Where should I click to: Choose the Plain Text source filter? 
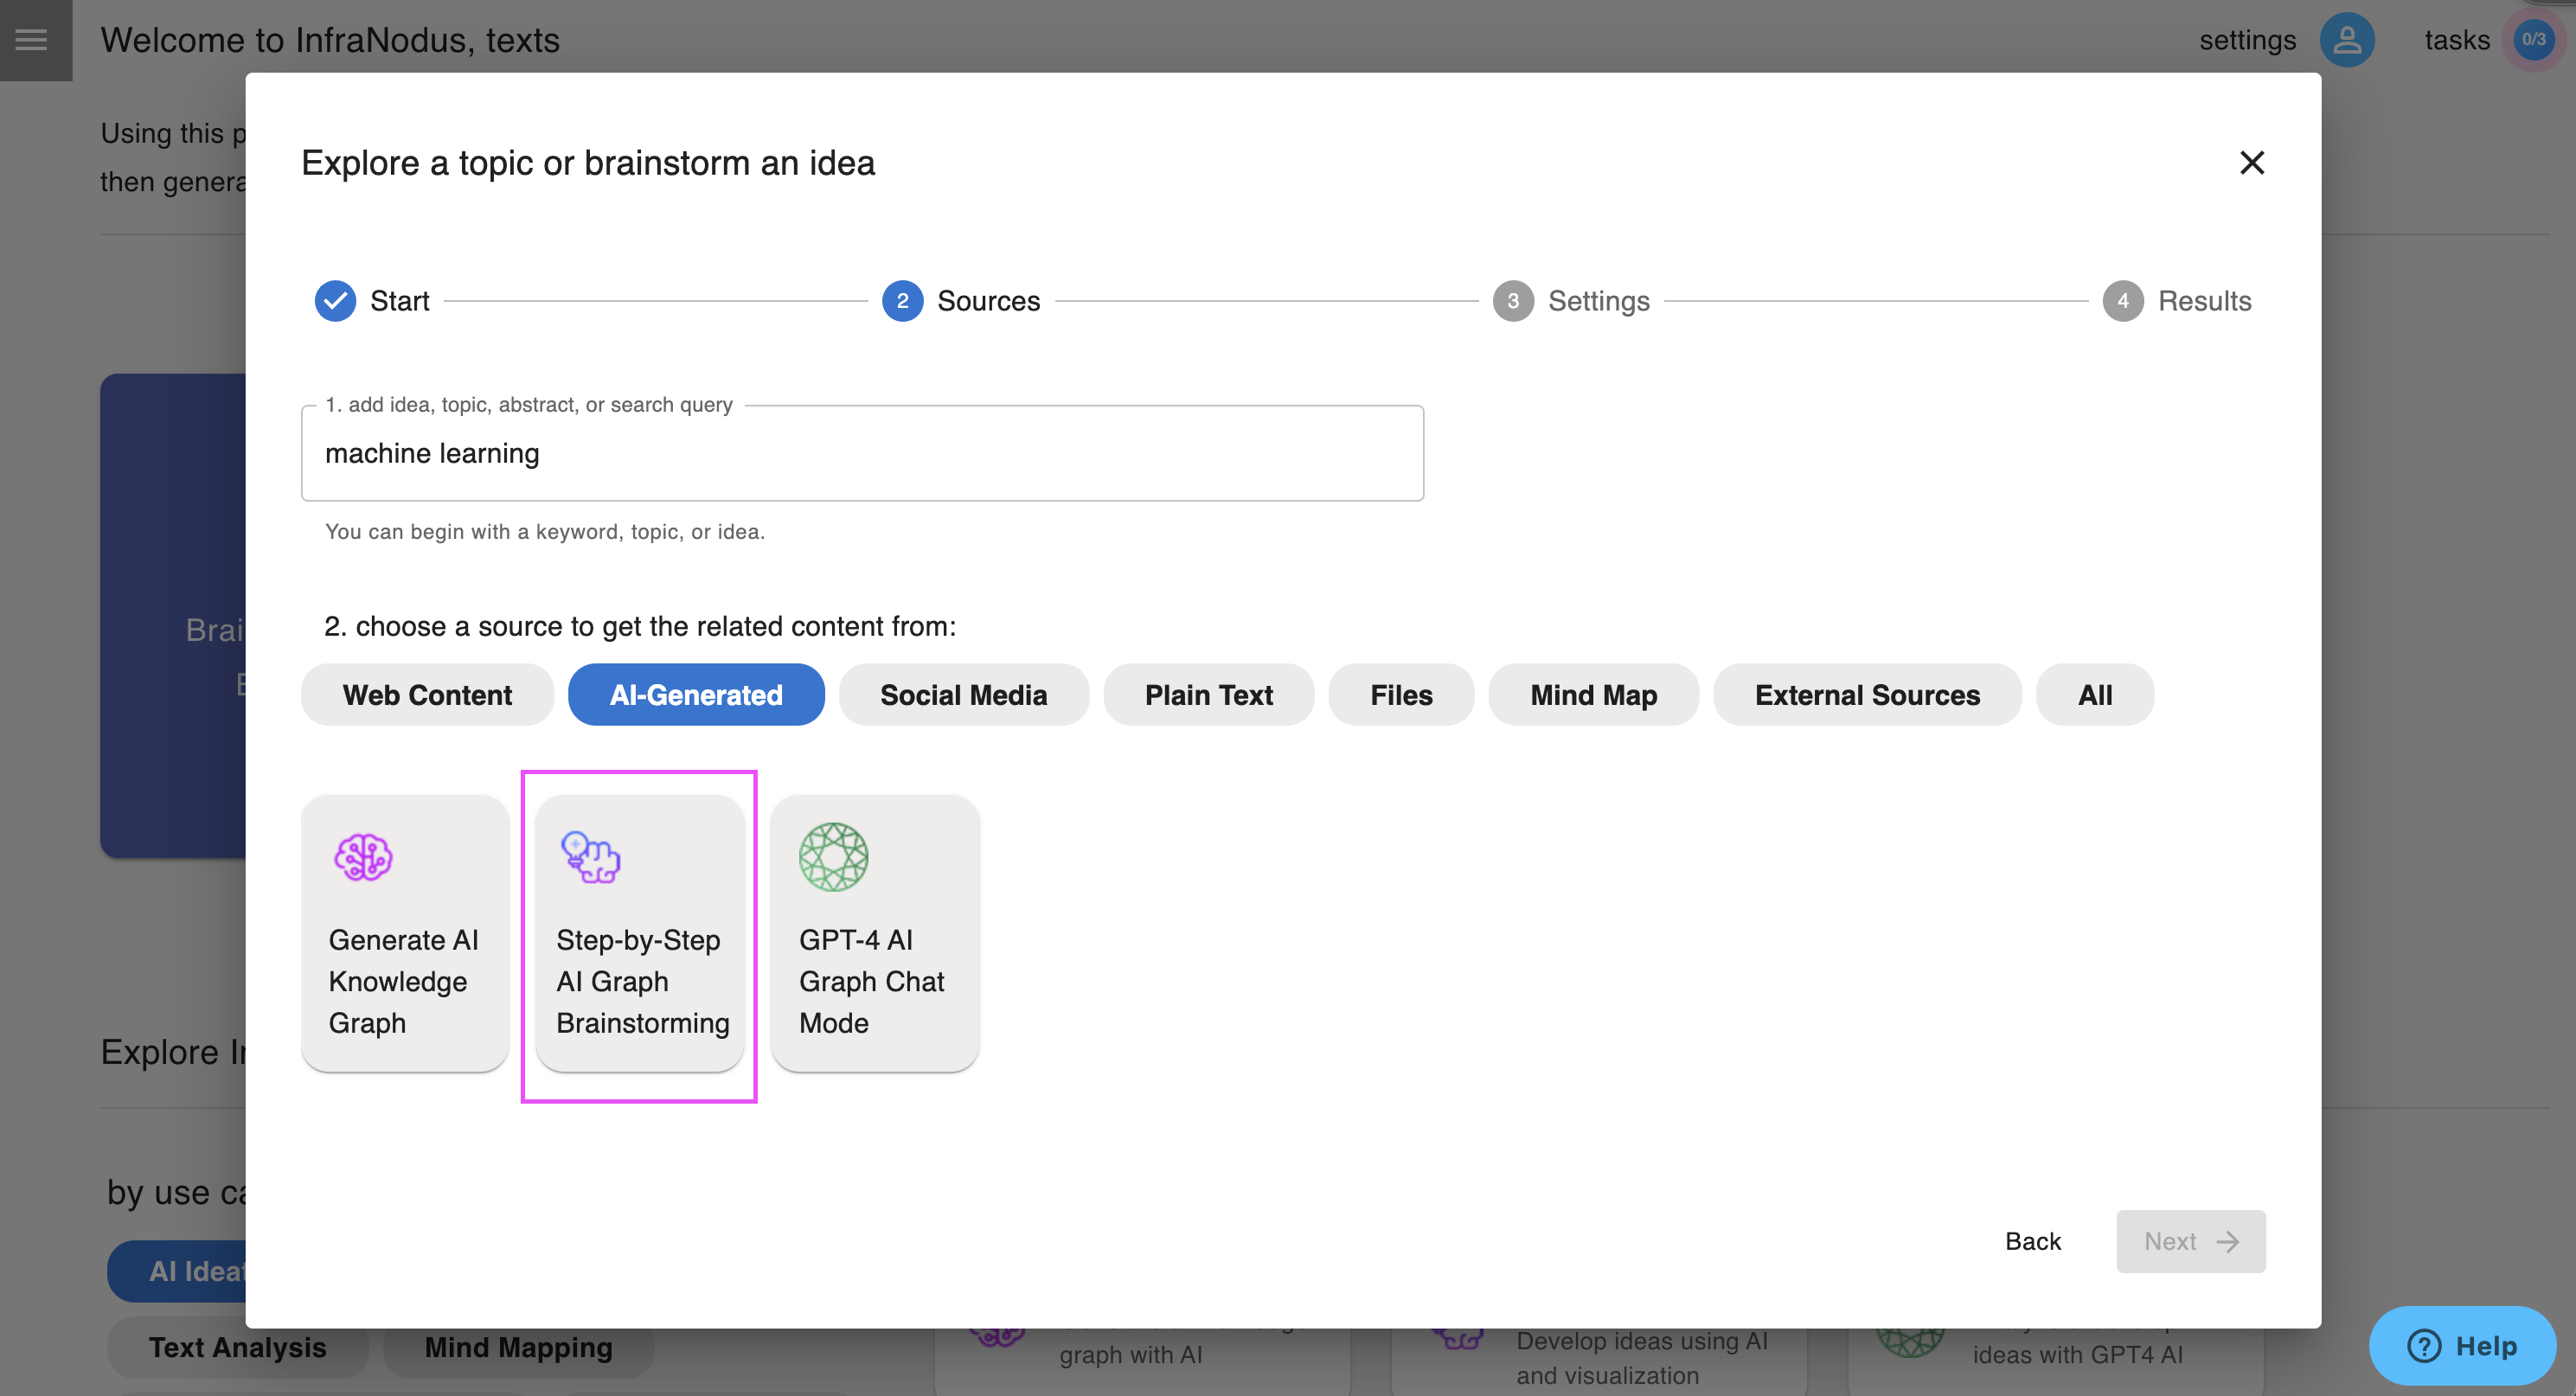tap(1208, 694)
